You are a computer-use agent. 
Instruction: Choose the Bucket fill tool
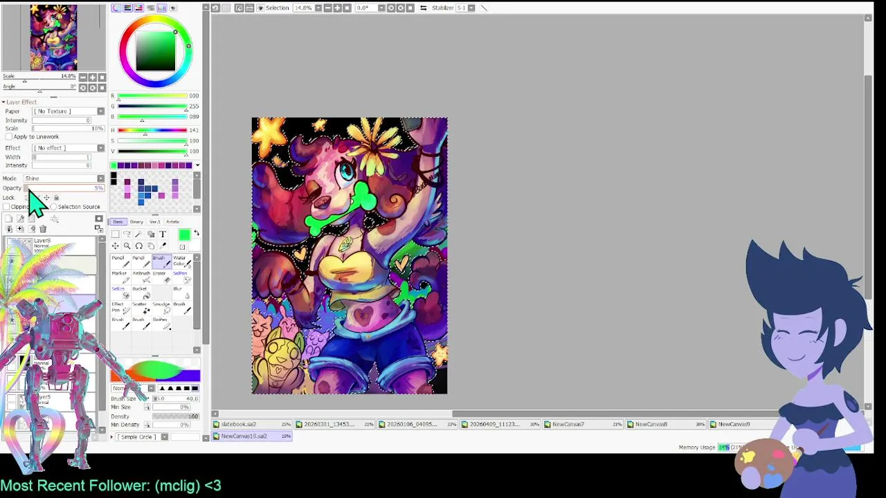point(141,293)
